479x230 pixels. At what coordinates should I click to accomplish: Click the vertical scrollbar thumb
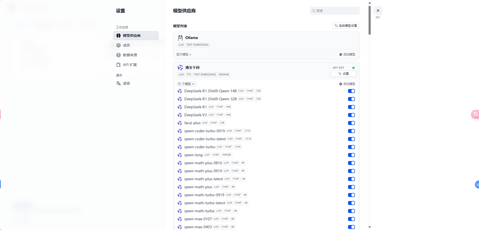click(370, 20)
